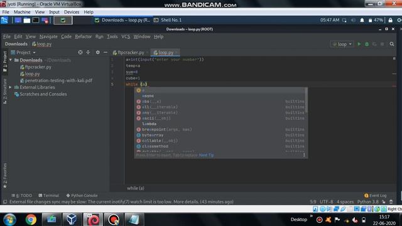Image resolution: width=402 pixels, height=226 pixels.
Task: Open VirtualBox Input menu
Action: pos(54,12)
